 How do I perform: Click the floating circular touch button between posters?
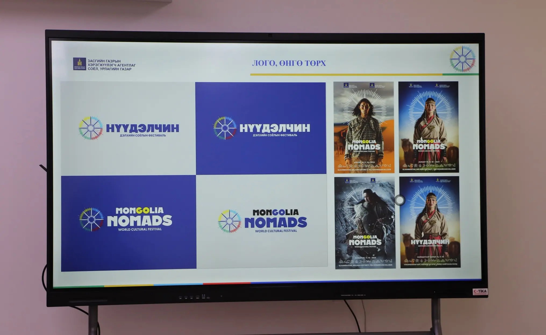[400, 200]
